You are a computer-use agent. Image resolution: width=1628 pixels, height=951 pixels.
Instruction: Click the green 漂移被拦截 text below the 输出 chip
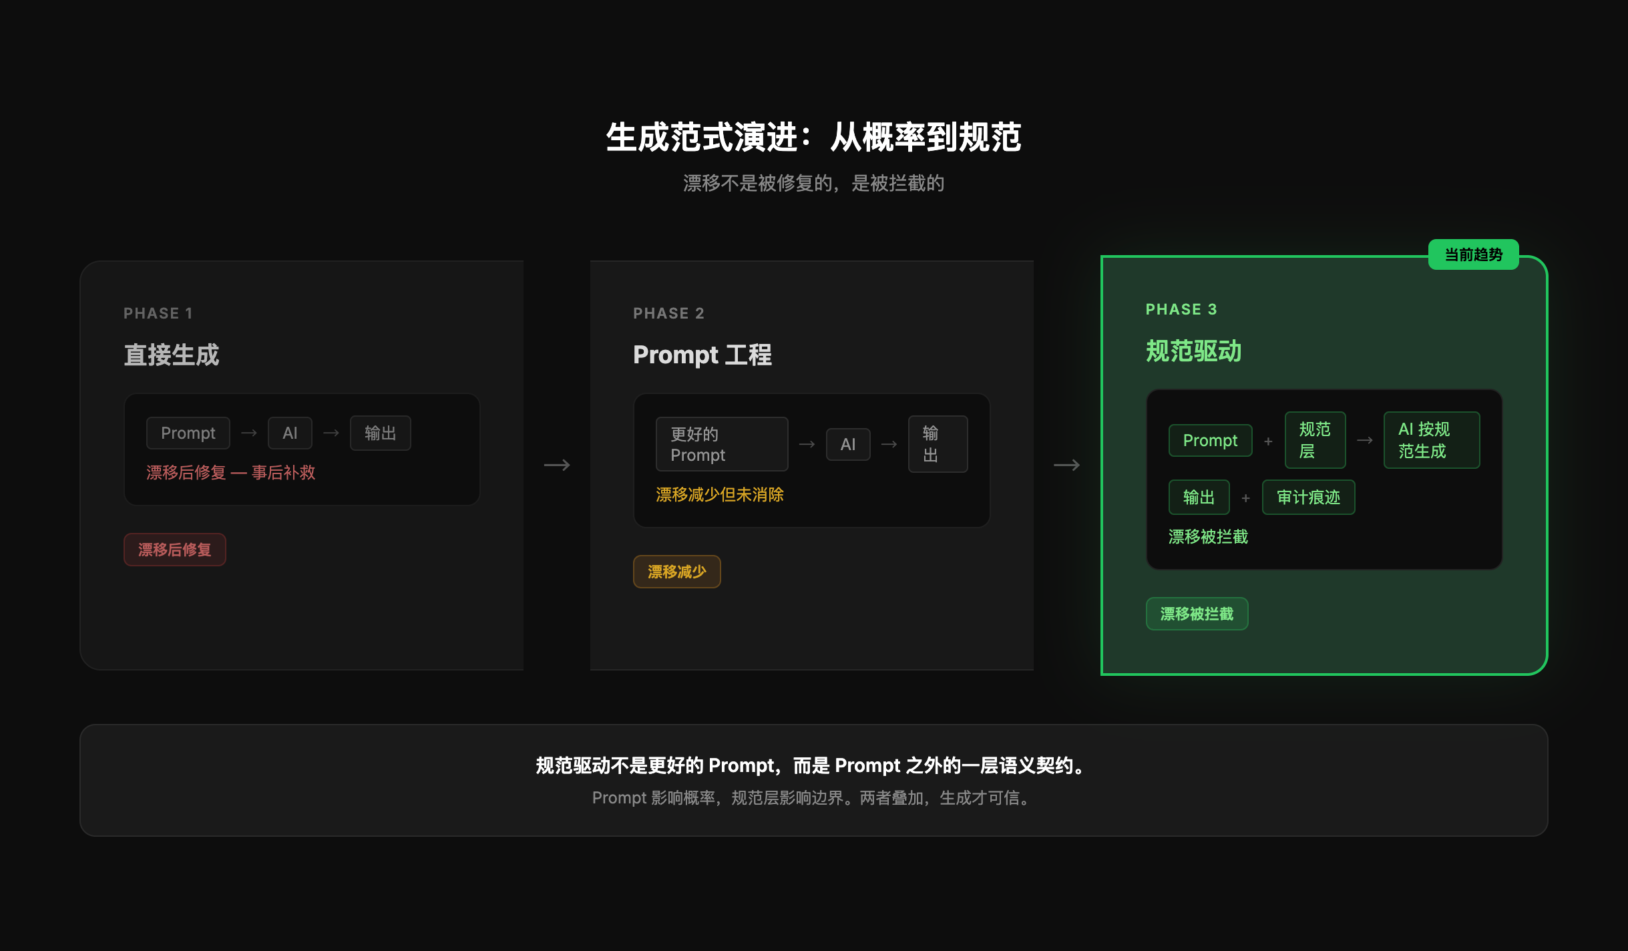click(1208, 536)
